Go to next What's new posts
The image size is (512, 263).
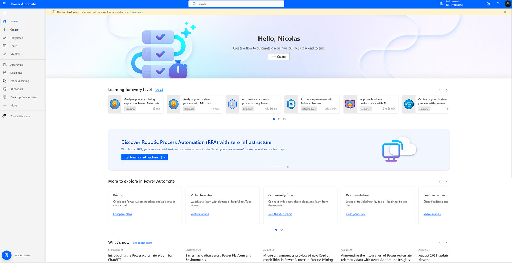446,243
